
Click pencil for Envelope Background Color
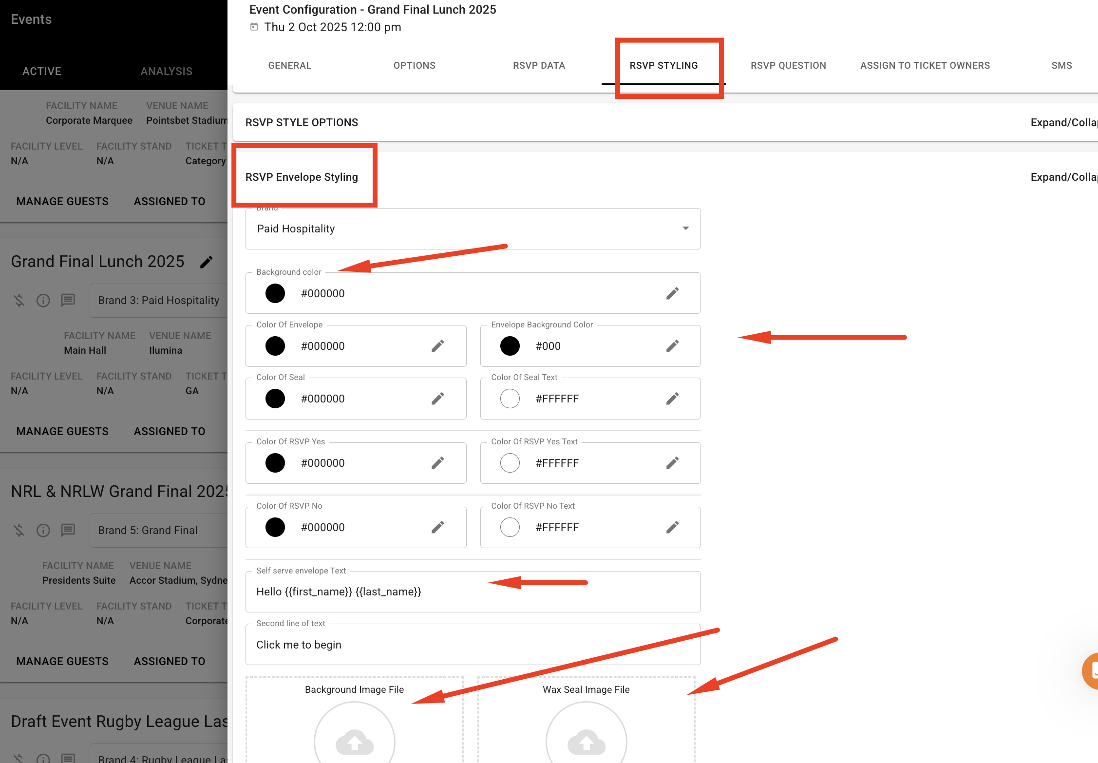tap(672, 346)
